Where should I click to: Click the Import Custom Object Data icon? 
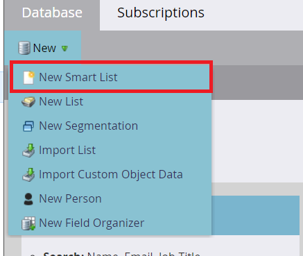tap(28, 175)
